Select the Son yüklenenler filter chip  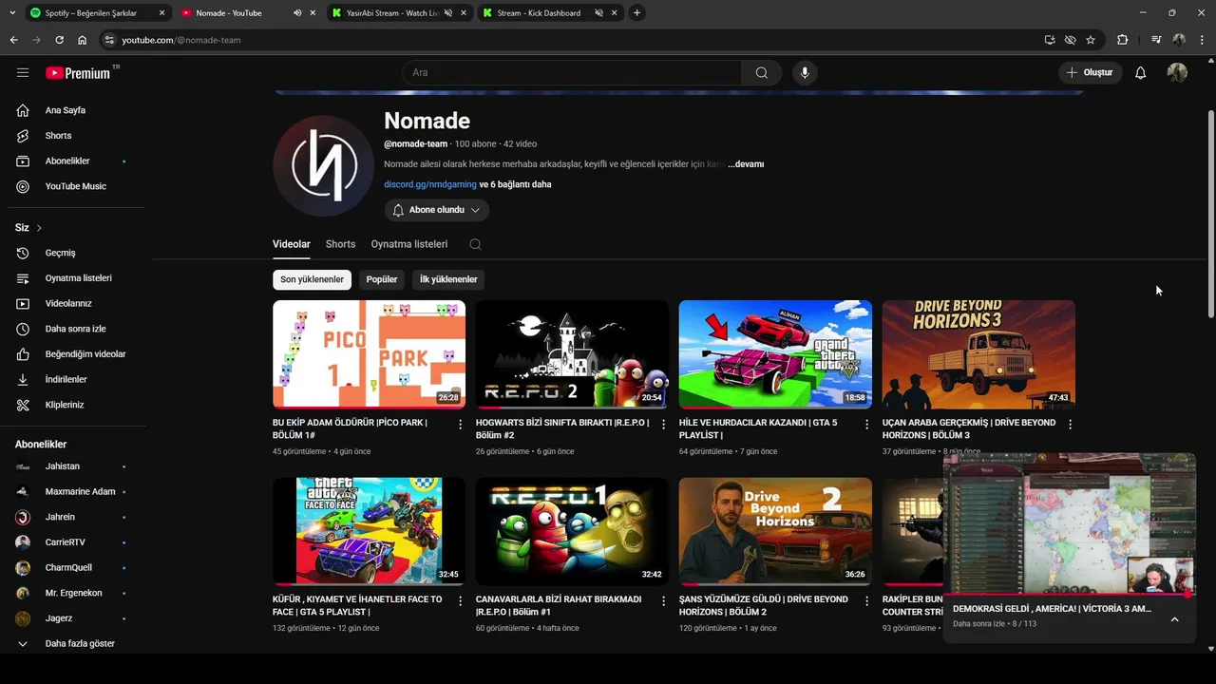coord(312,279)
